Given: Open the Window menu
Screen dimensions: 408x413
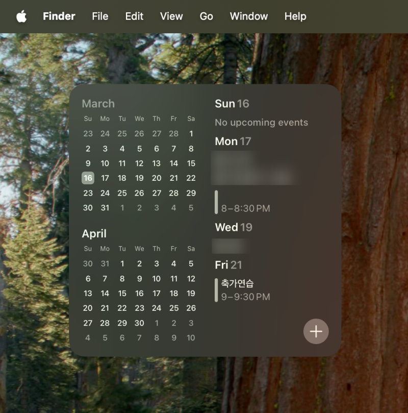Looking at the screenshot, I should 248,16.
